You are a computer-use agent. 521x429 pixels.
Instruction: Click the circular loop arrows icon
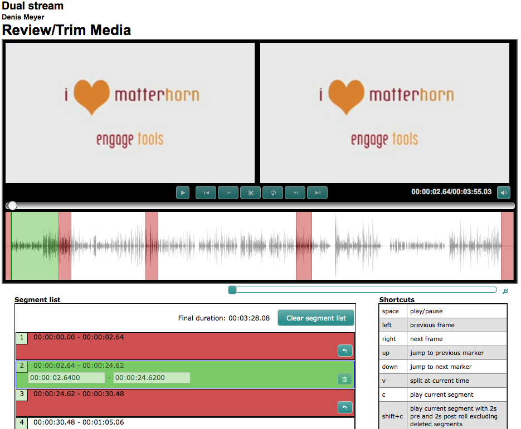(x=273, y=193)
